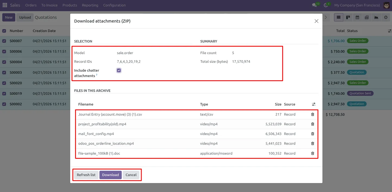Open the Reporting menu
The height and width of the screenshot is (192, 392).
click(90, 5)
